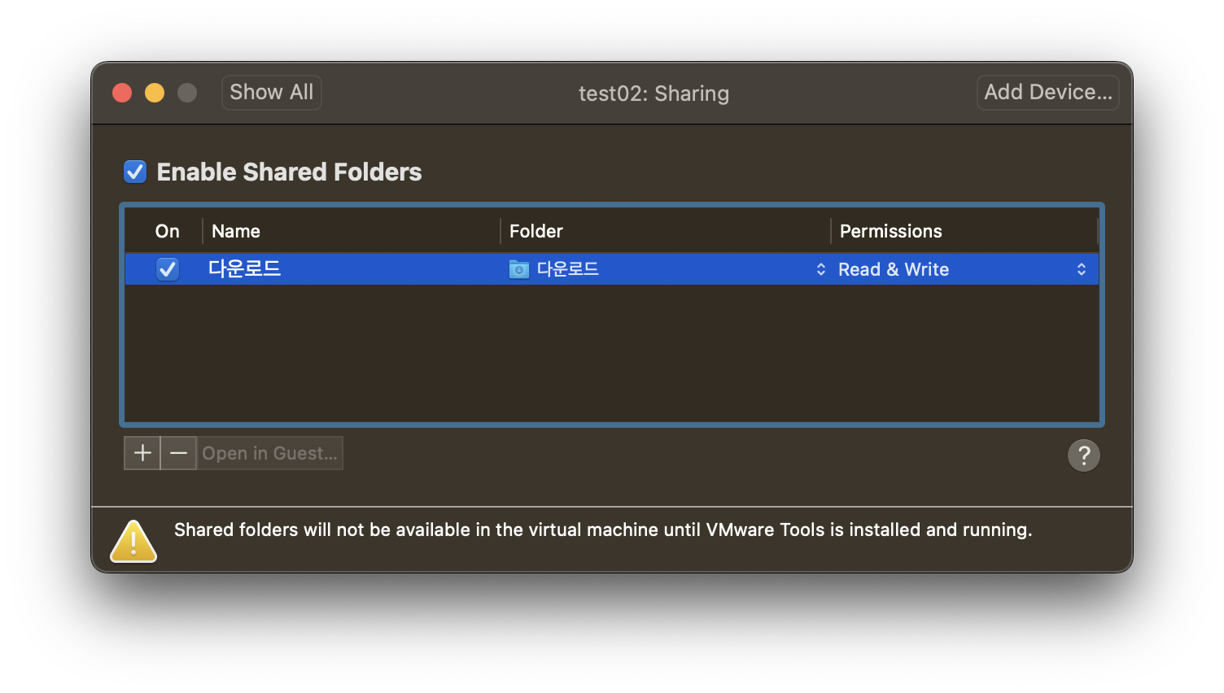The height and width of the screenshot is (693, 1224).
Task: Open the Read & Write permissions dropdown
Action: 964,269
